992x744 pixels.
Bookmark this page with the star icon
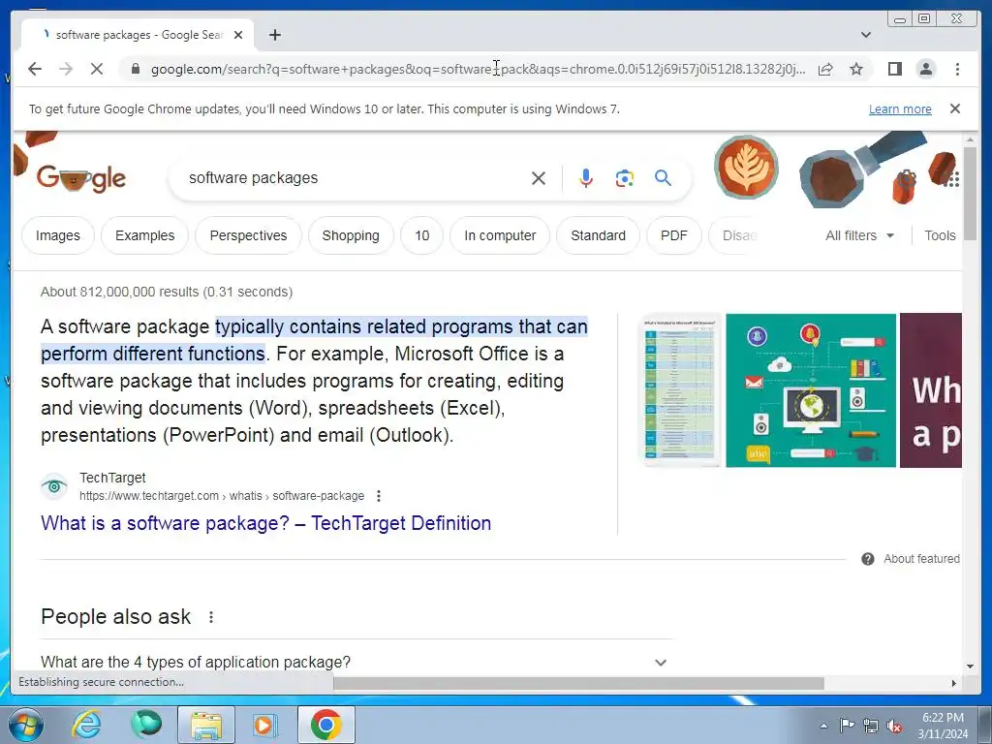pos(856,69)
